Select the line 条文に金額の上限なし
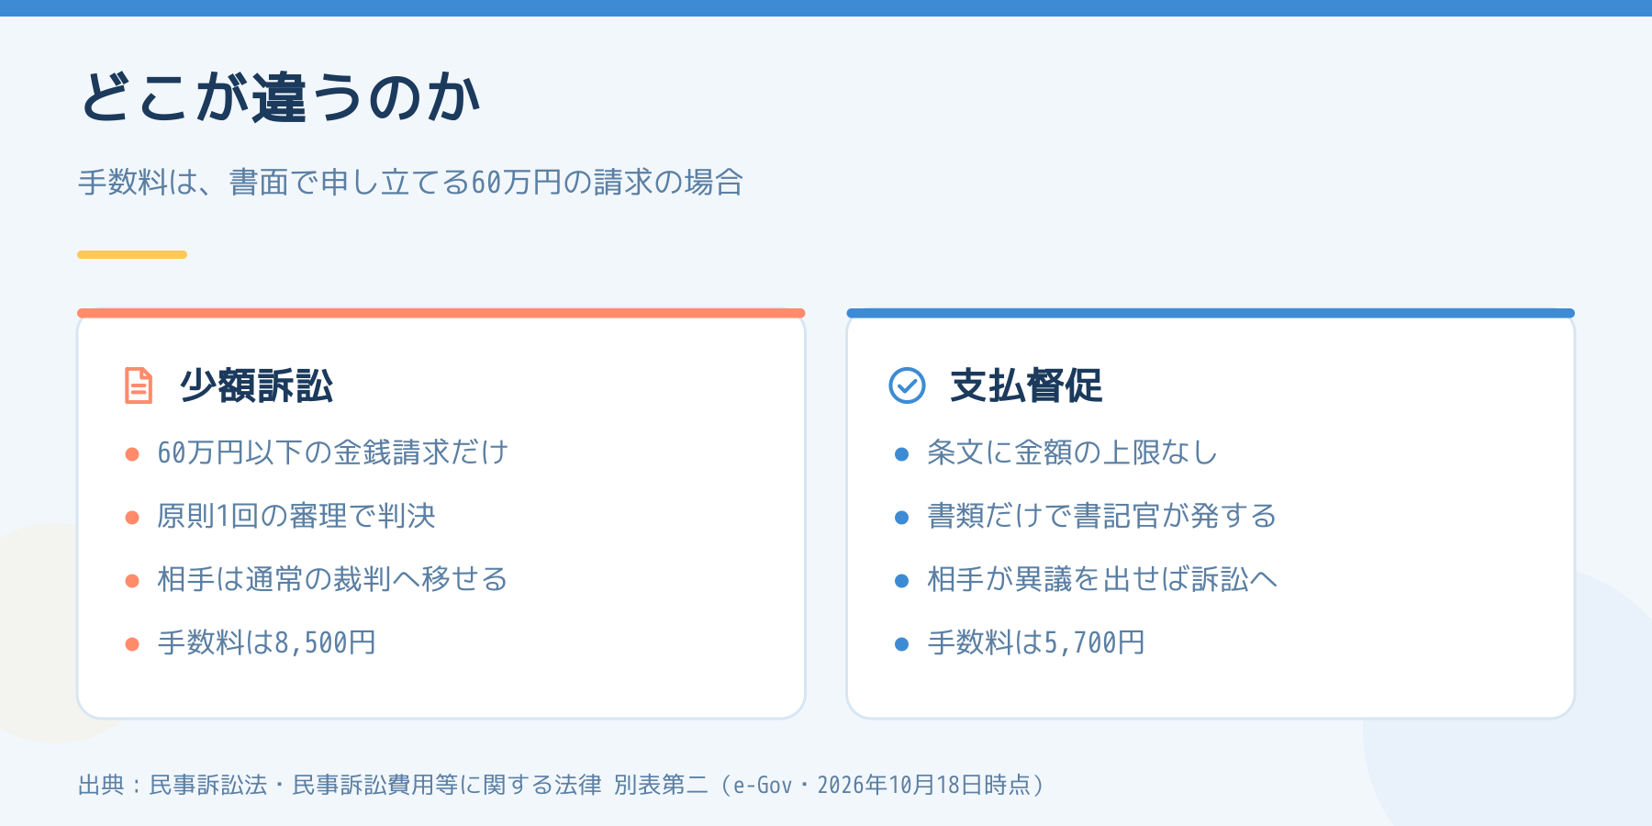Screen dimensions: 1652x826 (1072, 452)
